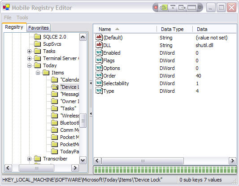Screen dimensions: 239x186
Task: Click the NVIDIA nView logo button
Action: pos(163,7)
